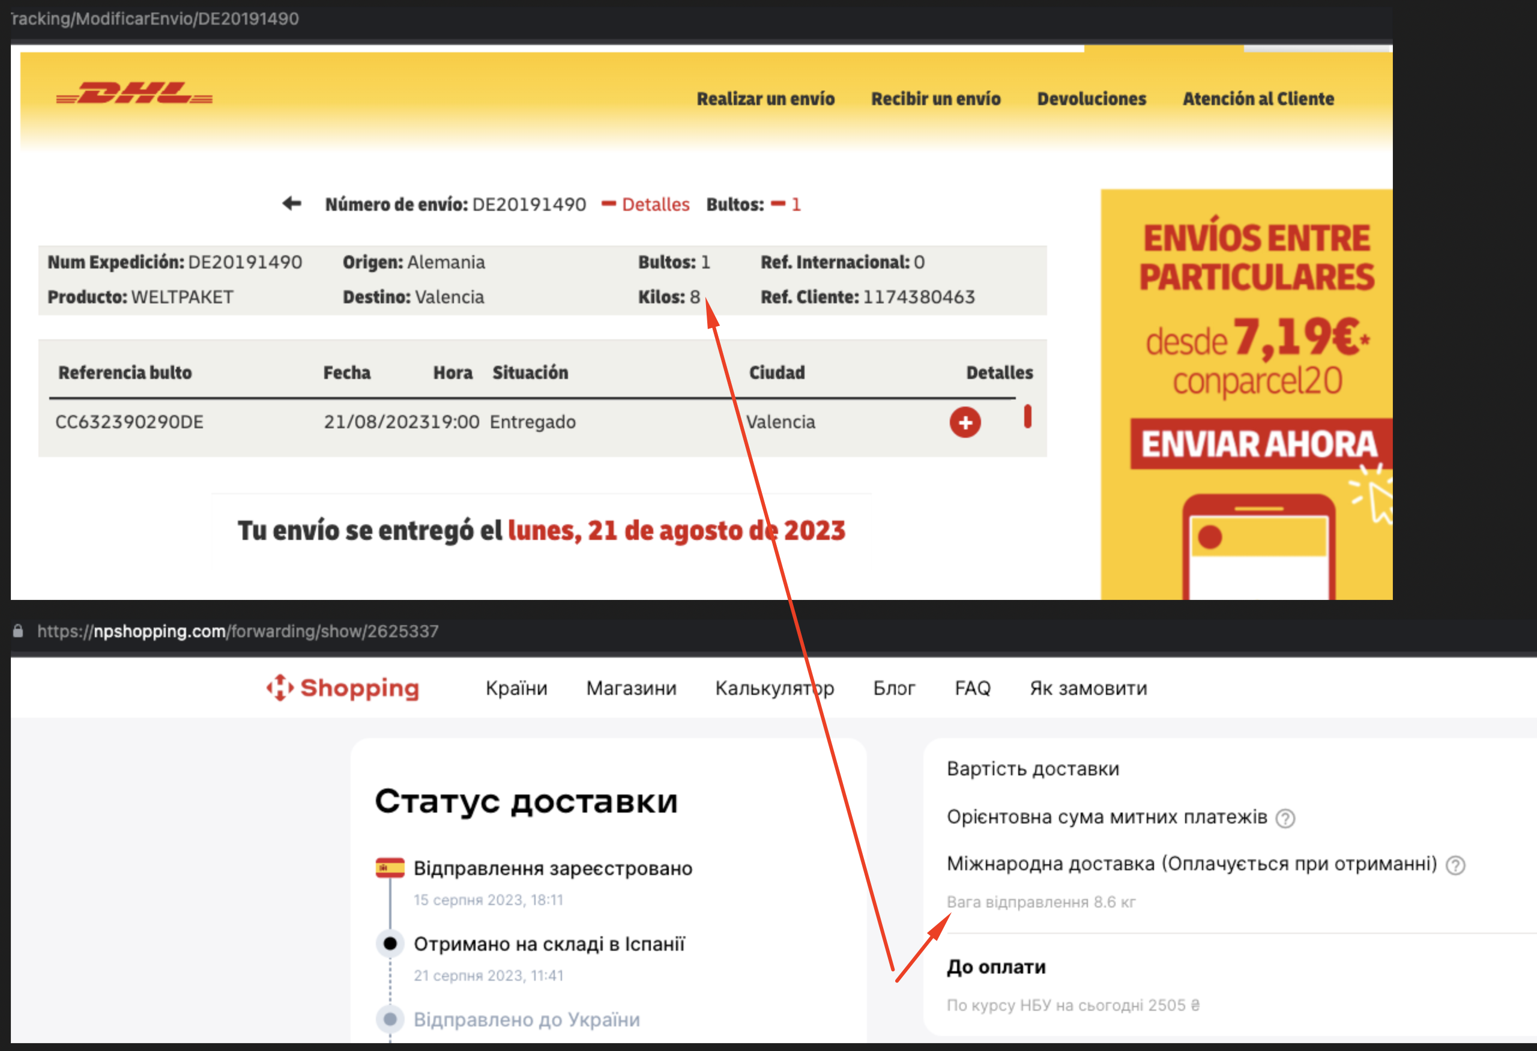Go to Devoluciones page
This screenshot has height=1051, width=1537.
(1092, 98)
